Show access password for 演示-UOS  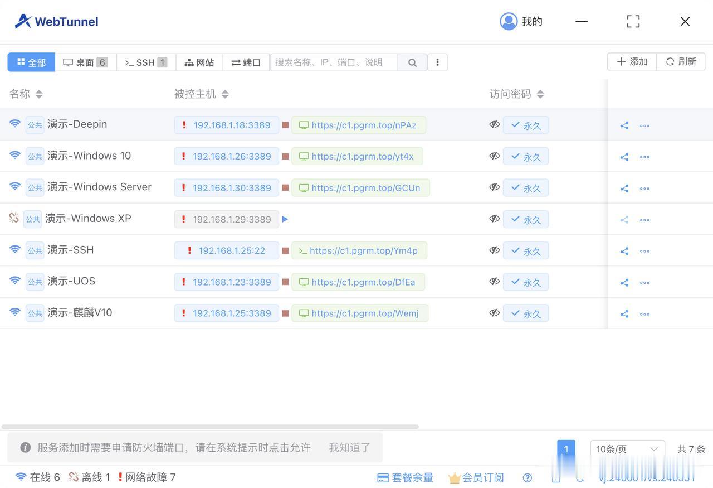[494, 282]
